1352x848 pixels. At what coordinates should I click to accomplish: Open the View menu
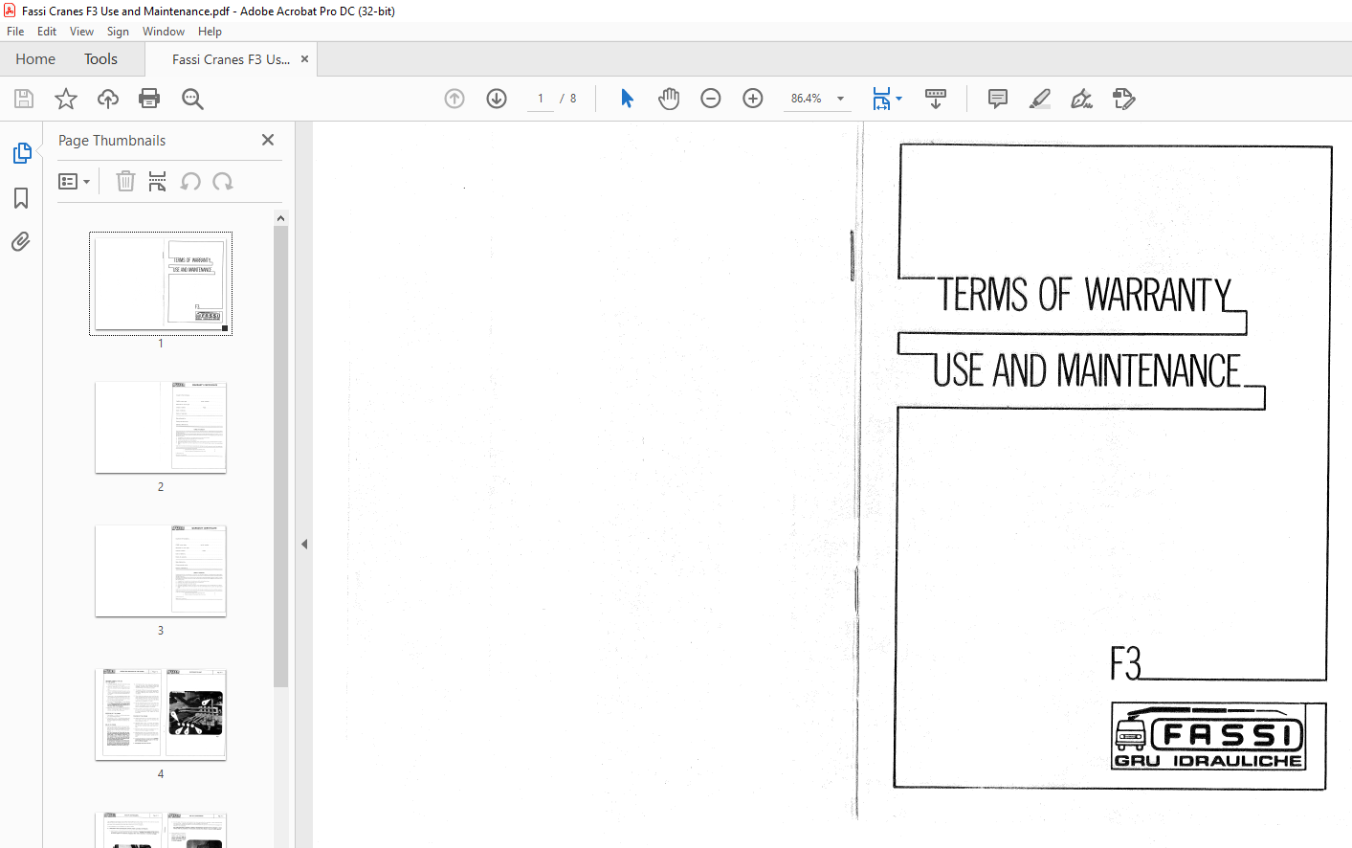81,32
